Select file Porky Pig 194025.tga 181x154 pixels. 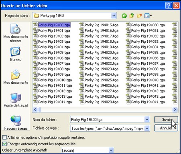pyautogui.click(x=102, y=80)
